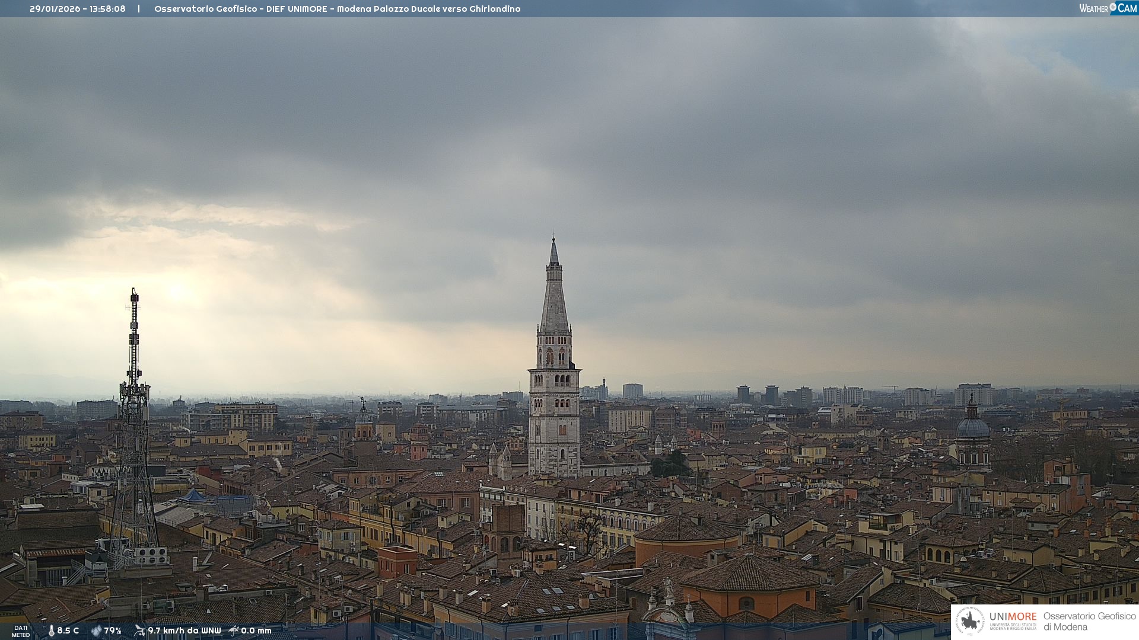Click the DATI METEO label
Screen dimensions: 1139x640
[21, 631]
